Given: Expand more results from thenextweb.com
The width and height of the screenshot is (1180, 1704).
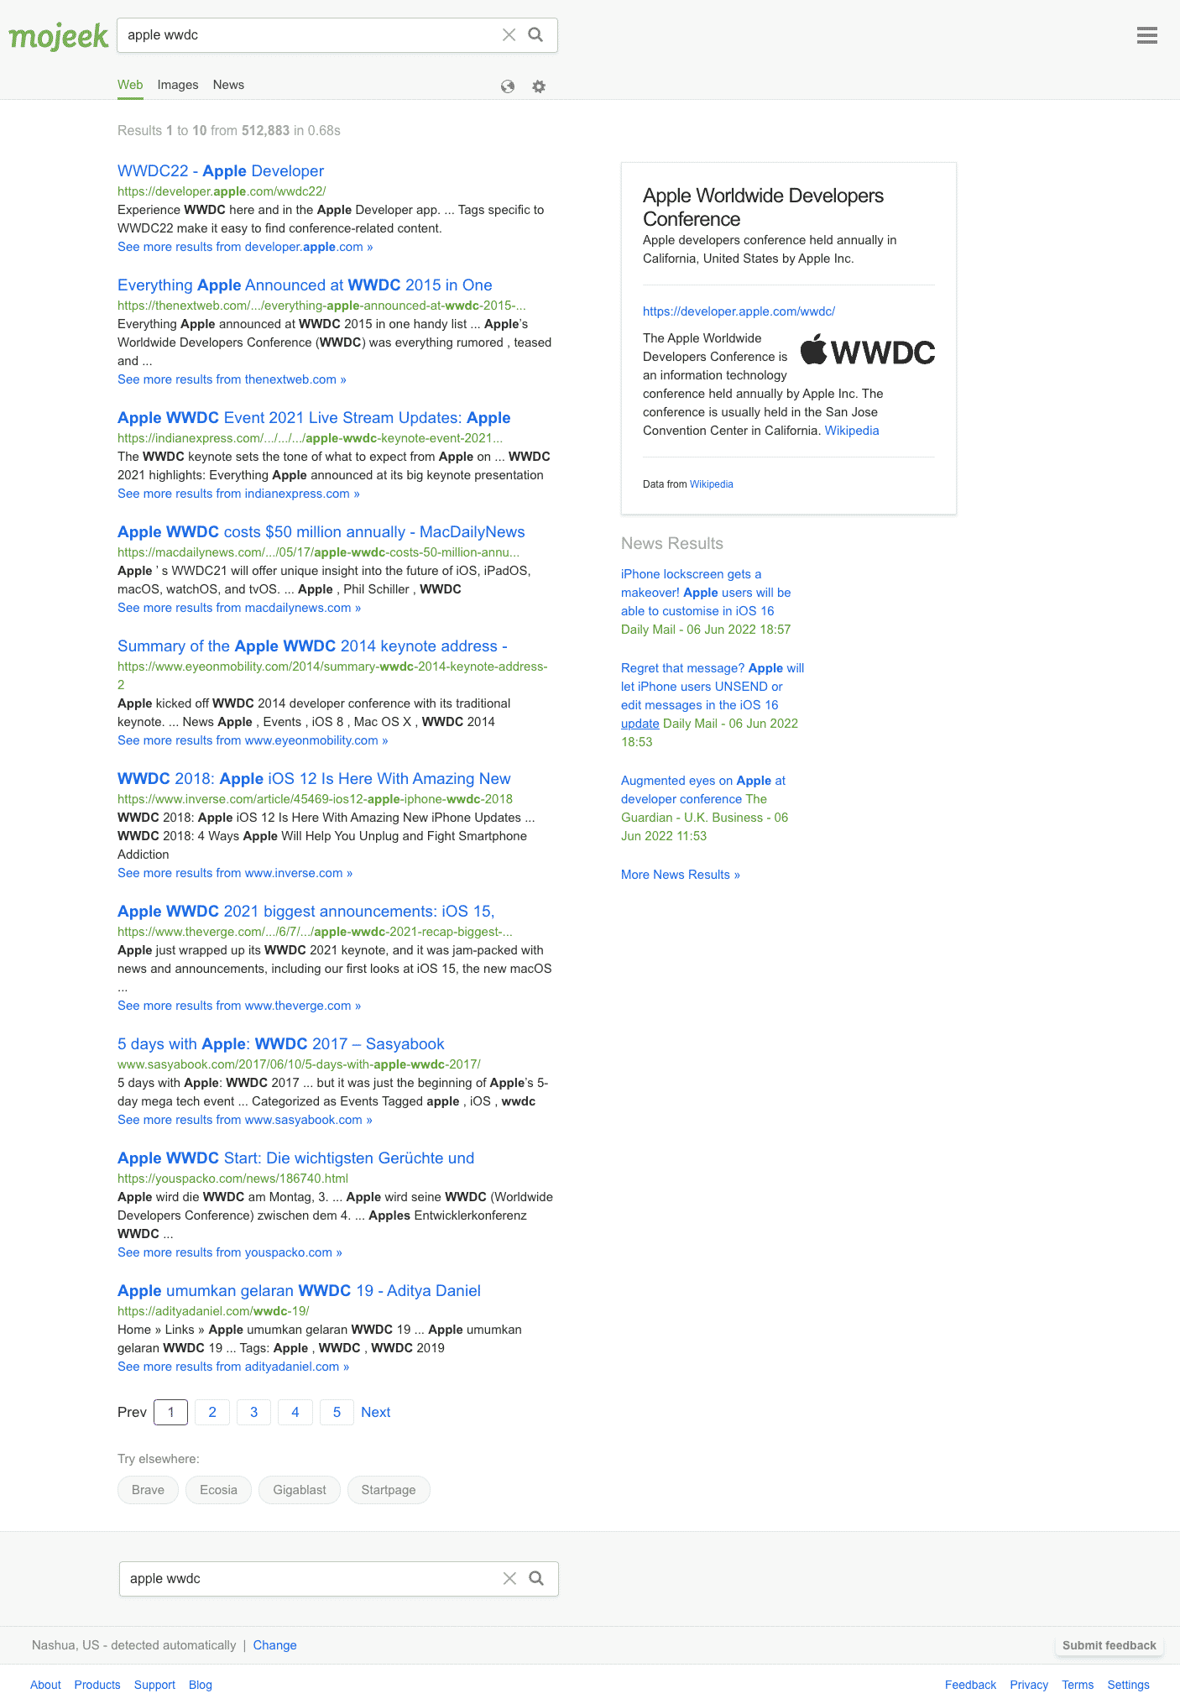Looking at the screenshot, I should click(232, 379).
